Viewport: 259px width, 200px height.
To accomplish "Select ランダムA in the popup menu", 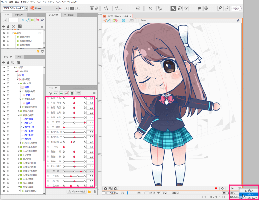I will (249, 191).
